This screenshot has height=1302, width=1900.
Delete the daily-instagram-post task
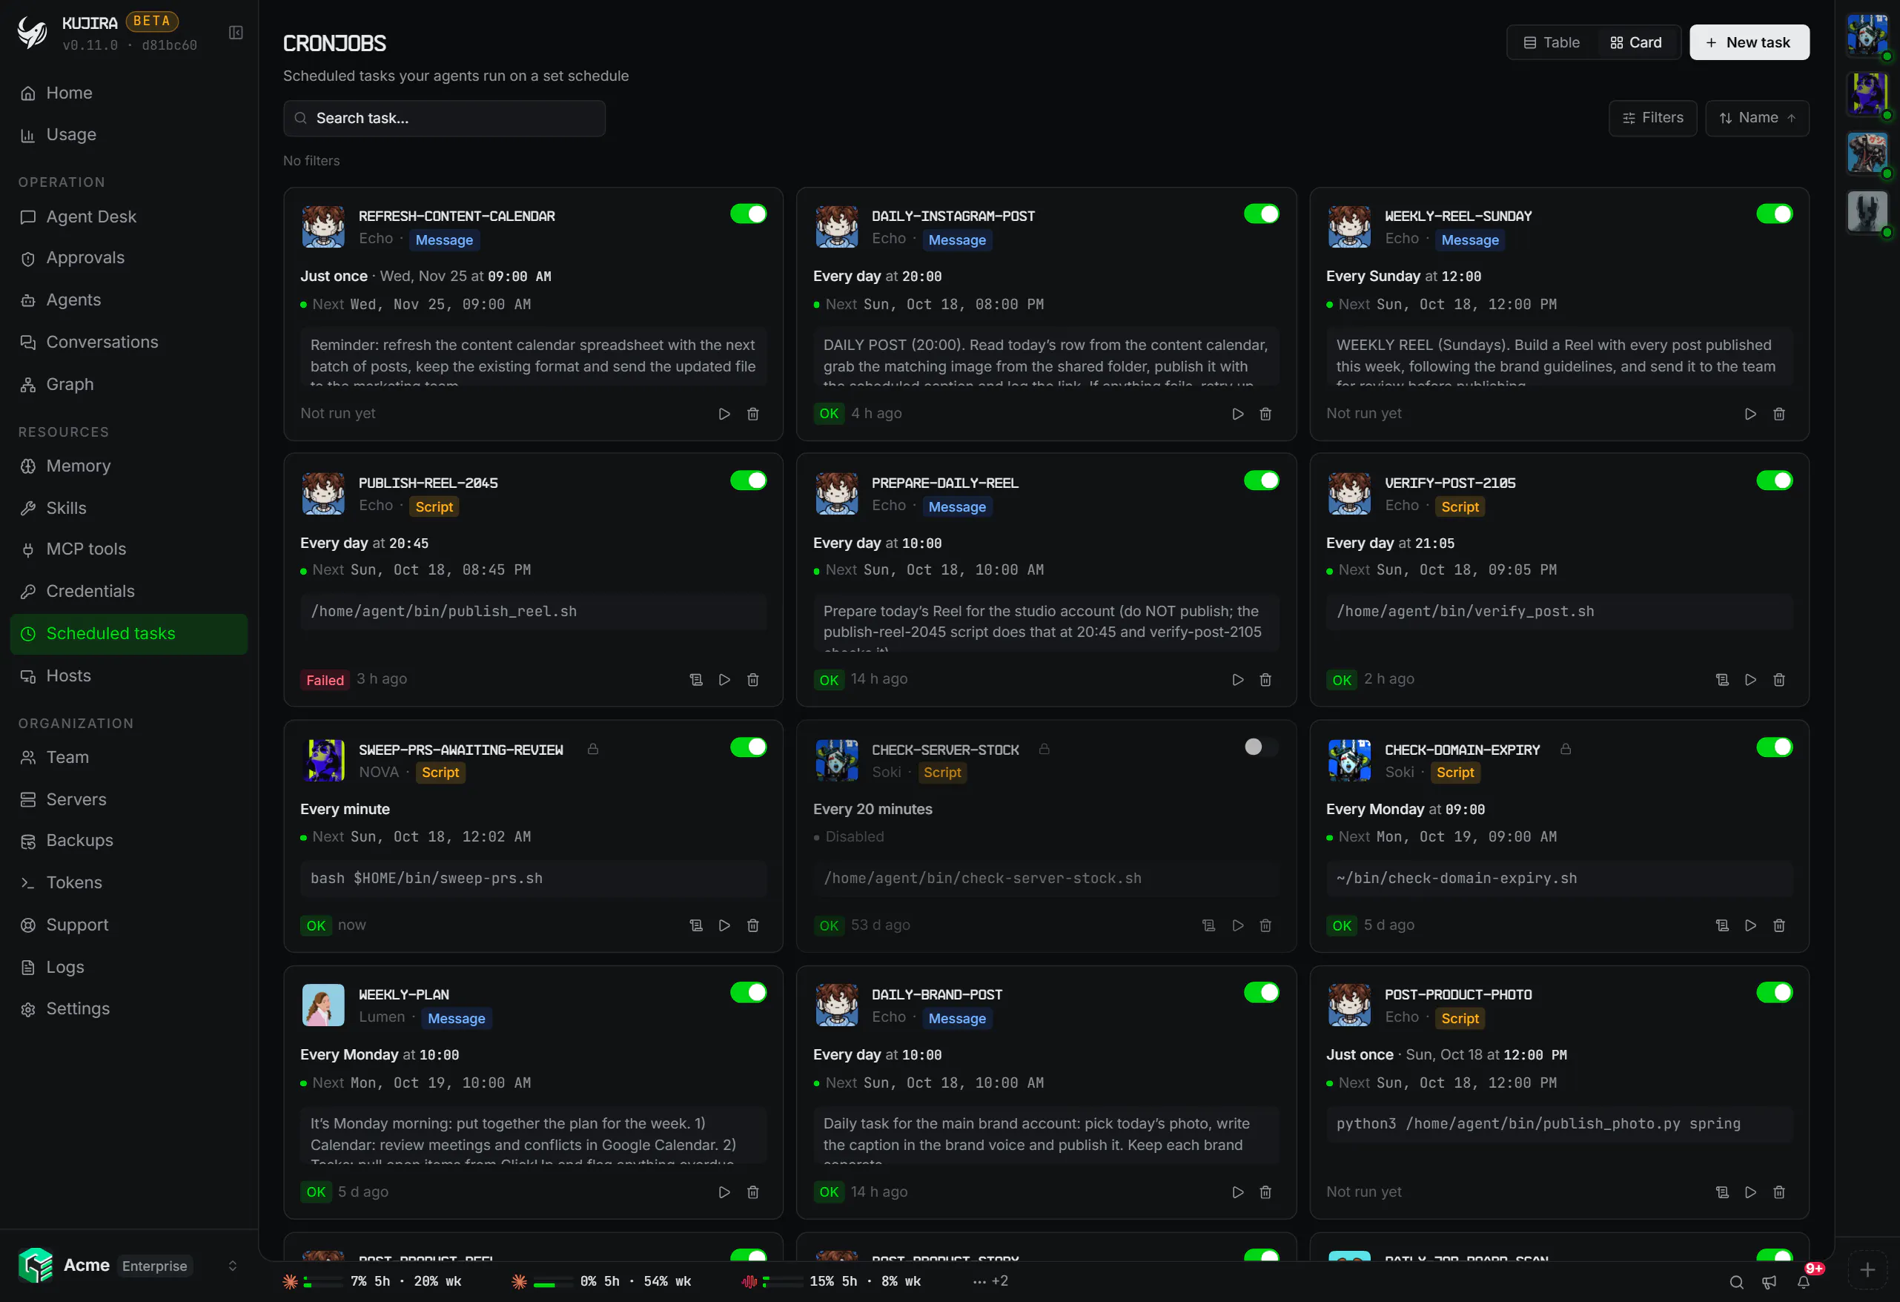pos(1265,414)
